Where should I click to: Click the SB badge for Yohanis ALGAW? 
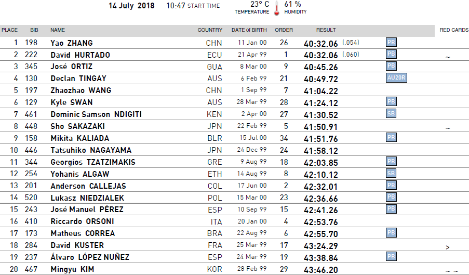tap(391, 173)
